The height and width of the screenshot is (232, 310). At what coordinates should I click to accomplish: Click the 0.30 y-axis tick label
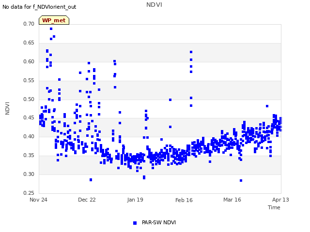pos(29,174)
